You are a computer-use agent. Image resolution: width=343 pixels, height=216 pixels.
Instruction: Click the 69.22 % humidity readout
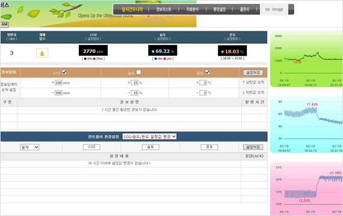tap(162, 50)
